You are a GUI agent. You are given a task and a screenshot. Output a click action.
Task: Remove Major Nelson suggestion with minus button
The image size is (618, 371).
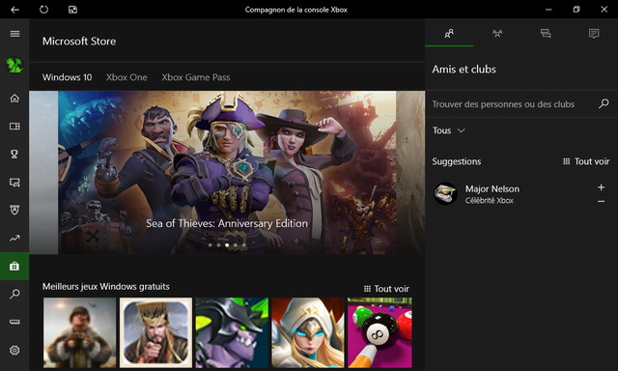[601, 202]
